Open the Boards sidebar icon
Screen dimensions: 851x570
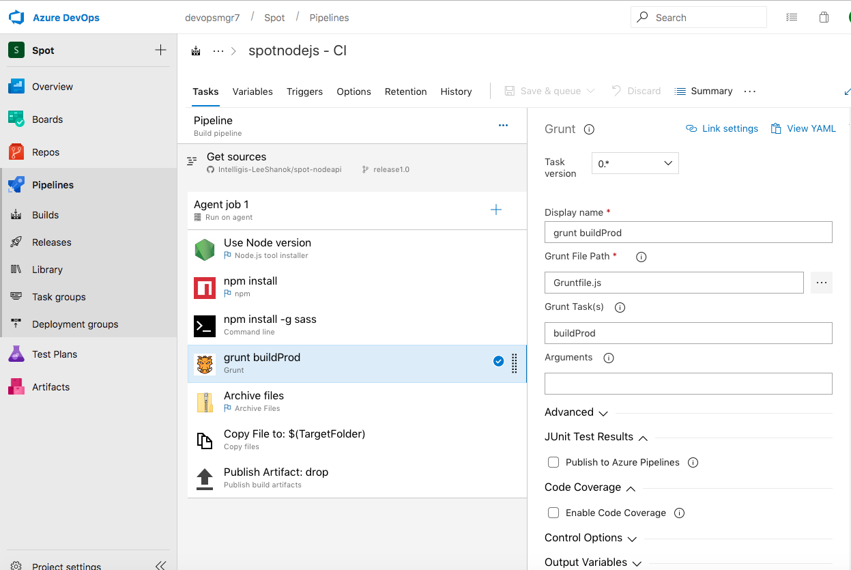[x=16, y=119]
